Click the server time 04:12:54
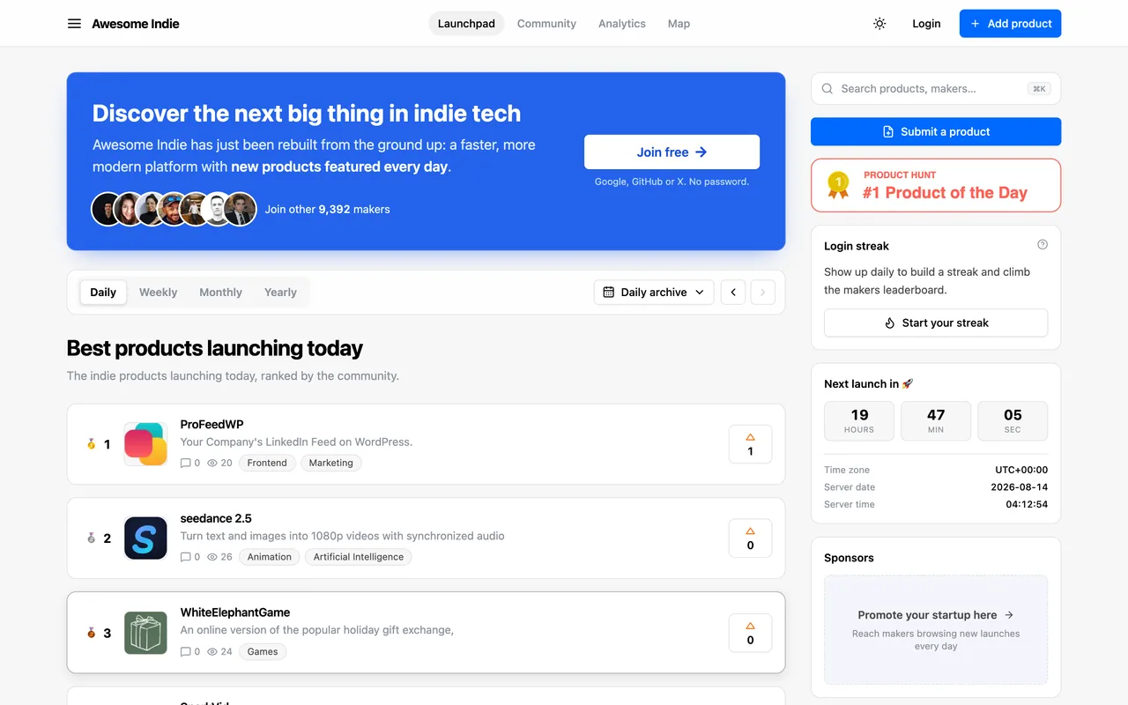The height and width of the screenshot is (705, 1128). 1027,504
